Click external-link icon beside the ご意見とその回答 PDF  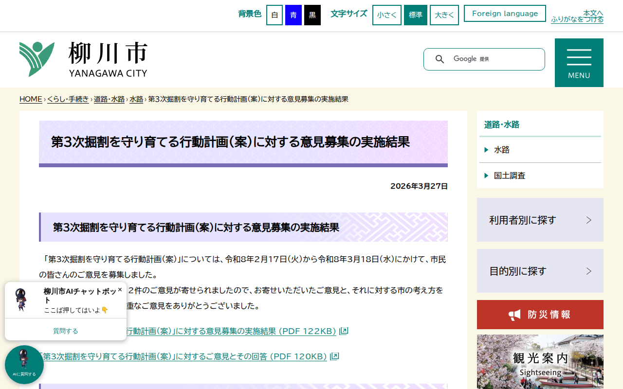334,355
